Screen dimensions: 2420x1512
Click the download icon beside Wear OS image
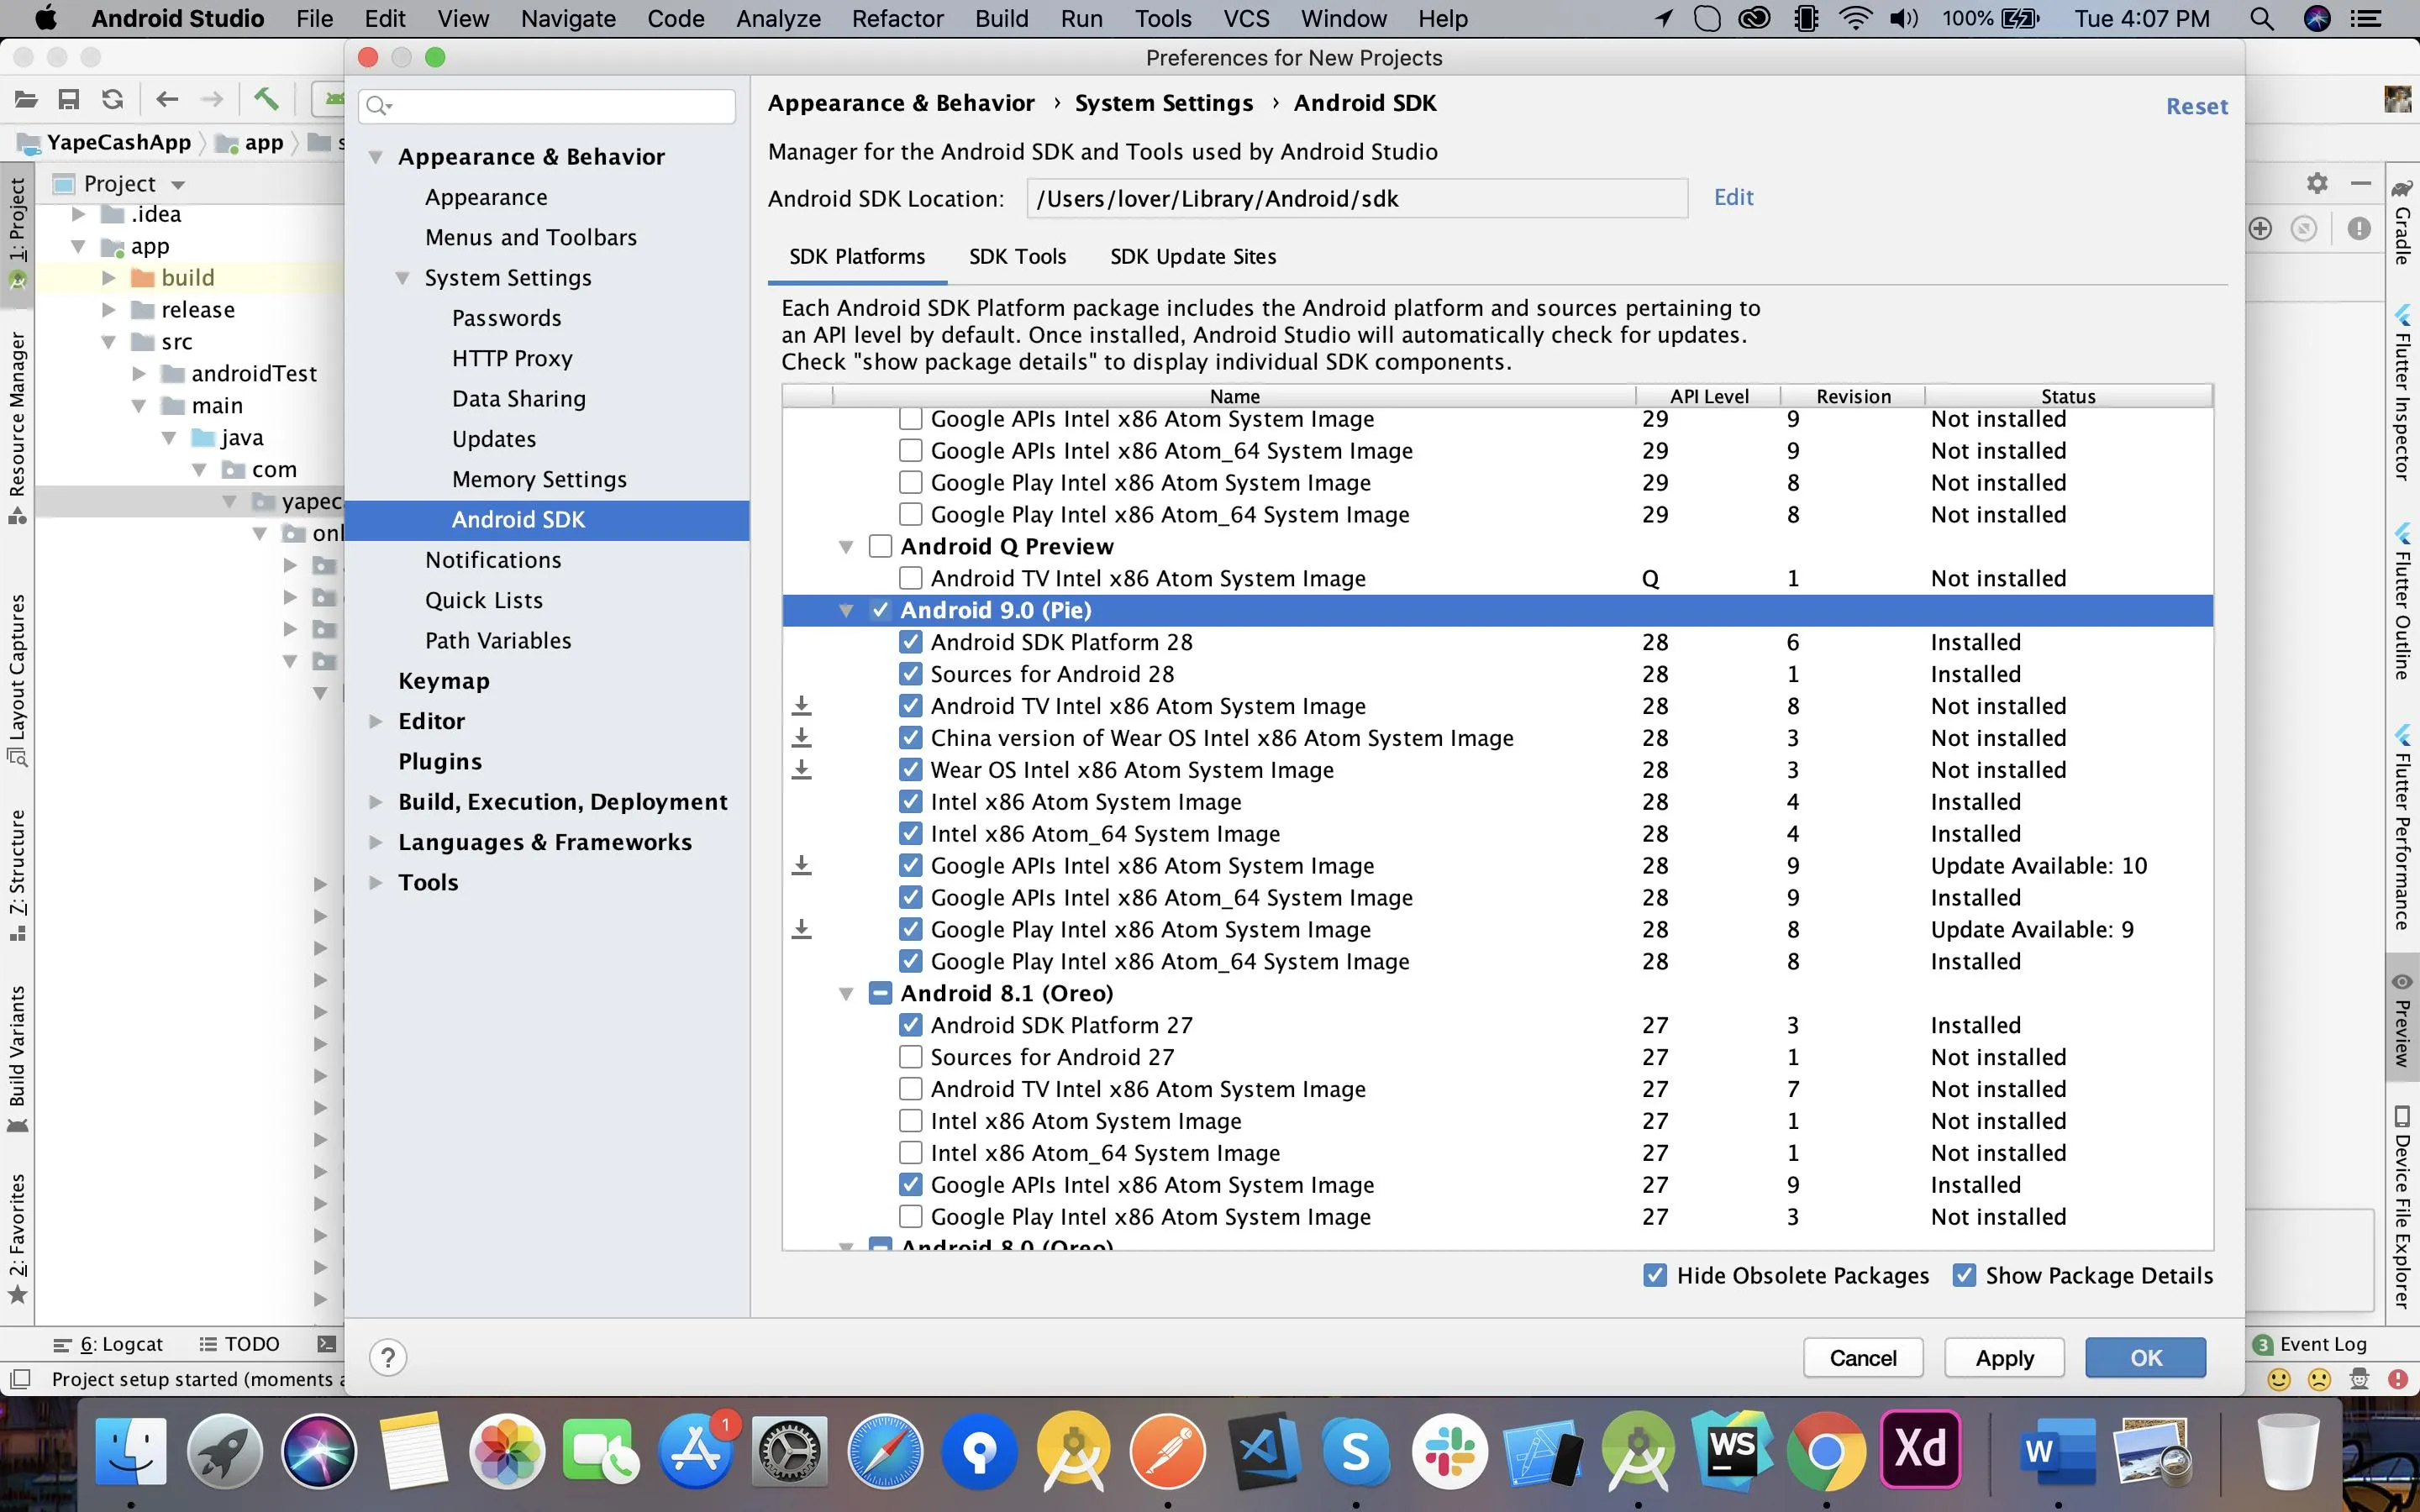point(801,770)
